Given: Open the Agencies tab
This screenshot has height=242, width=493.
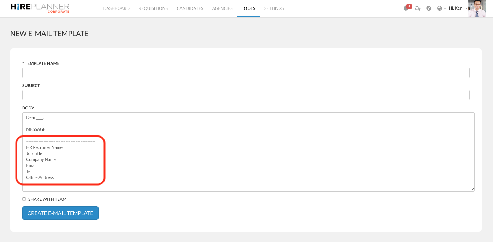Looking at the screenshot, I should (222, 8).
